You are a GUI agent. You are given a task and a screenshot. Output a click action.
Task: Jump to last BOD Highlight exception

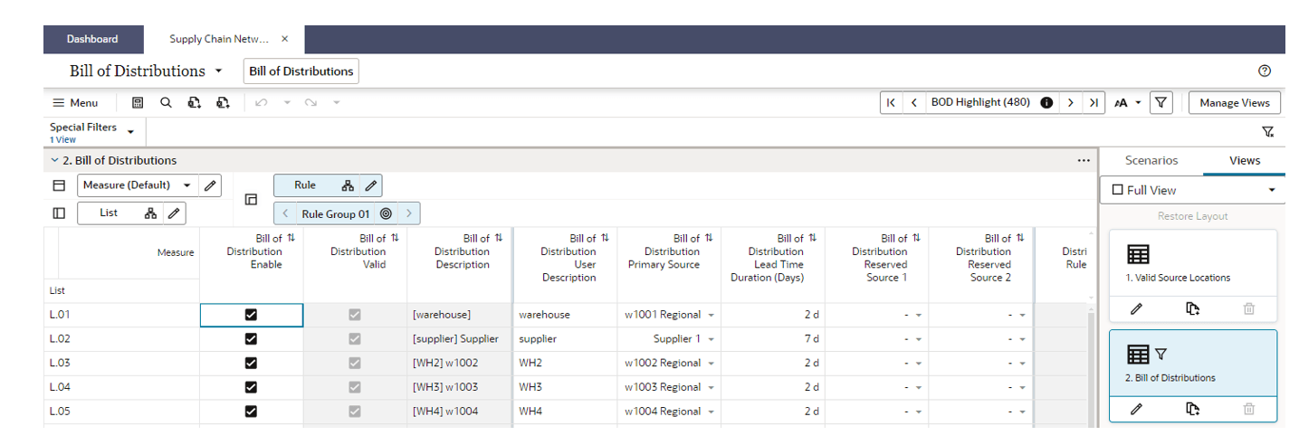[1094, 103]
